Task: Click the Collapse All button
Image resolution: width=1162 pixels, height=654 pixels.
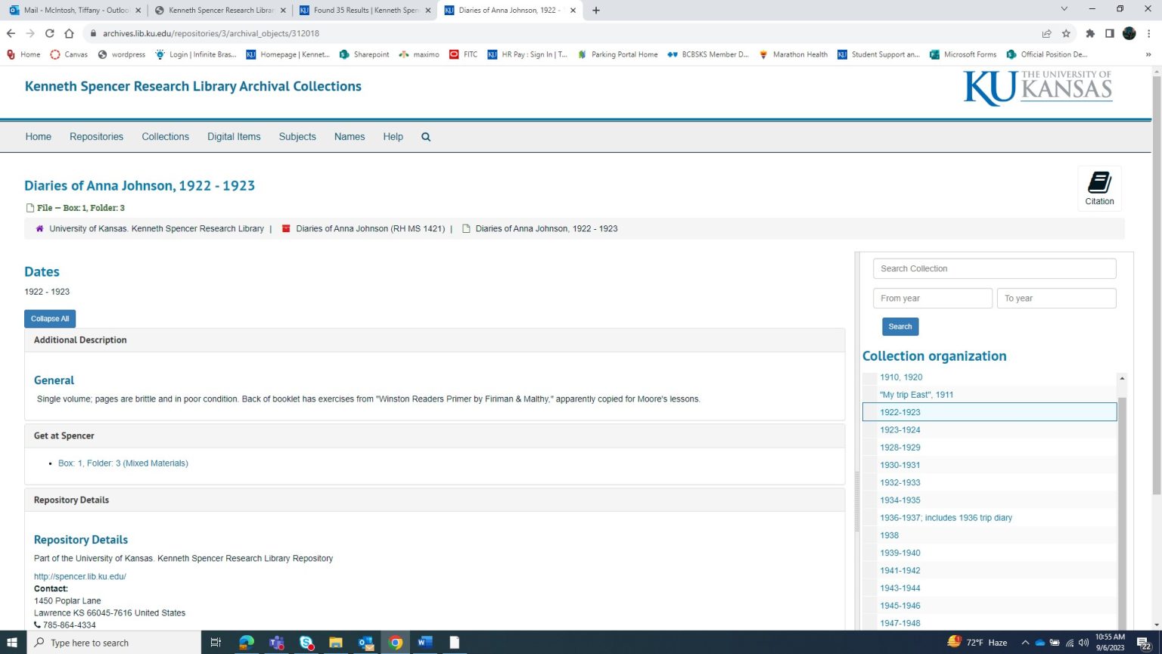Action: (49, 318)
